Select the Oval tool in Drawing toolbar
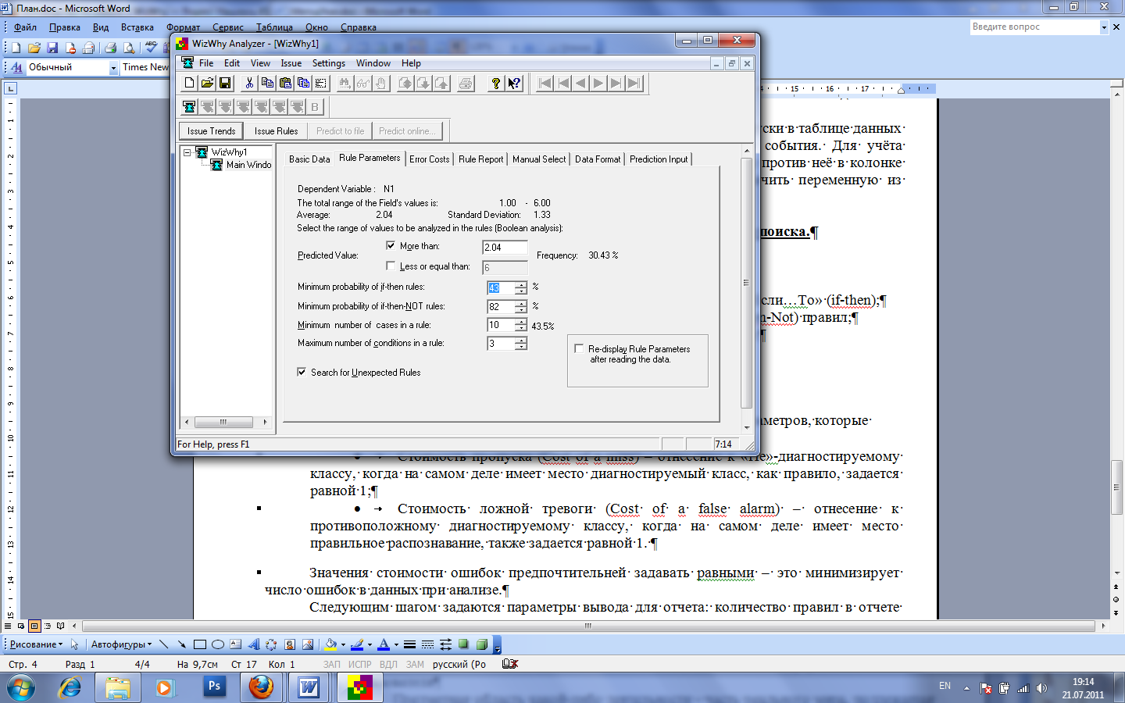Viewport: 1125px width, 703px height. coord(218,644)
